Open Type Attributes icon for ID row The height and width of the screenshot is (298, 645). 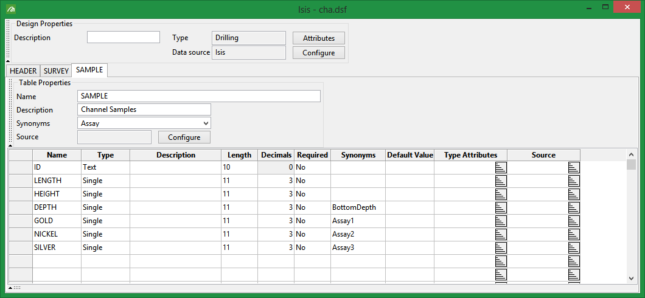500,167
